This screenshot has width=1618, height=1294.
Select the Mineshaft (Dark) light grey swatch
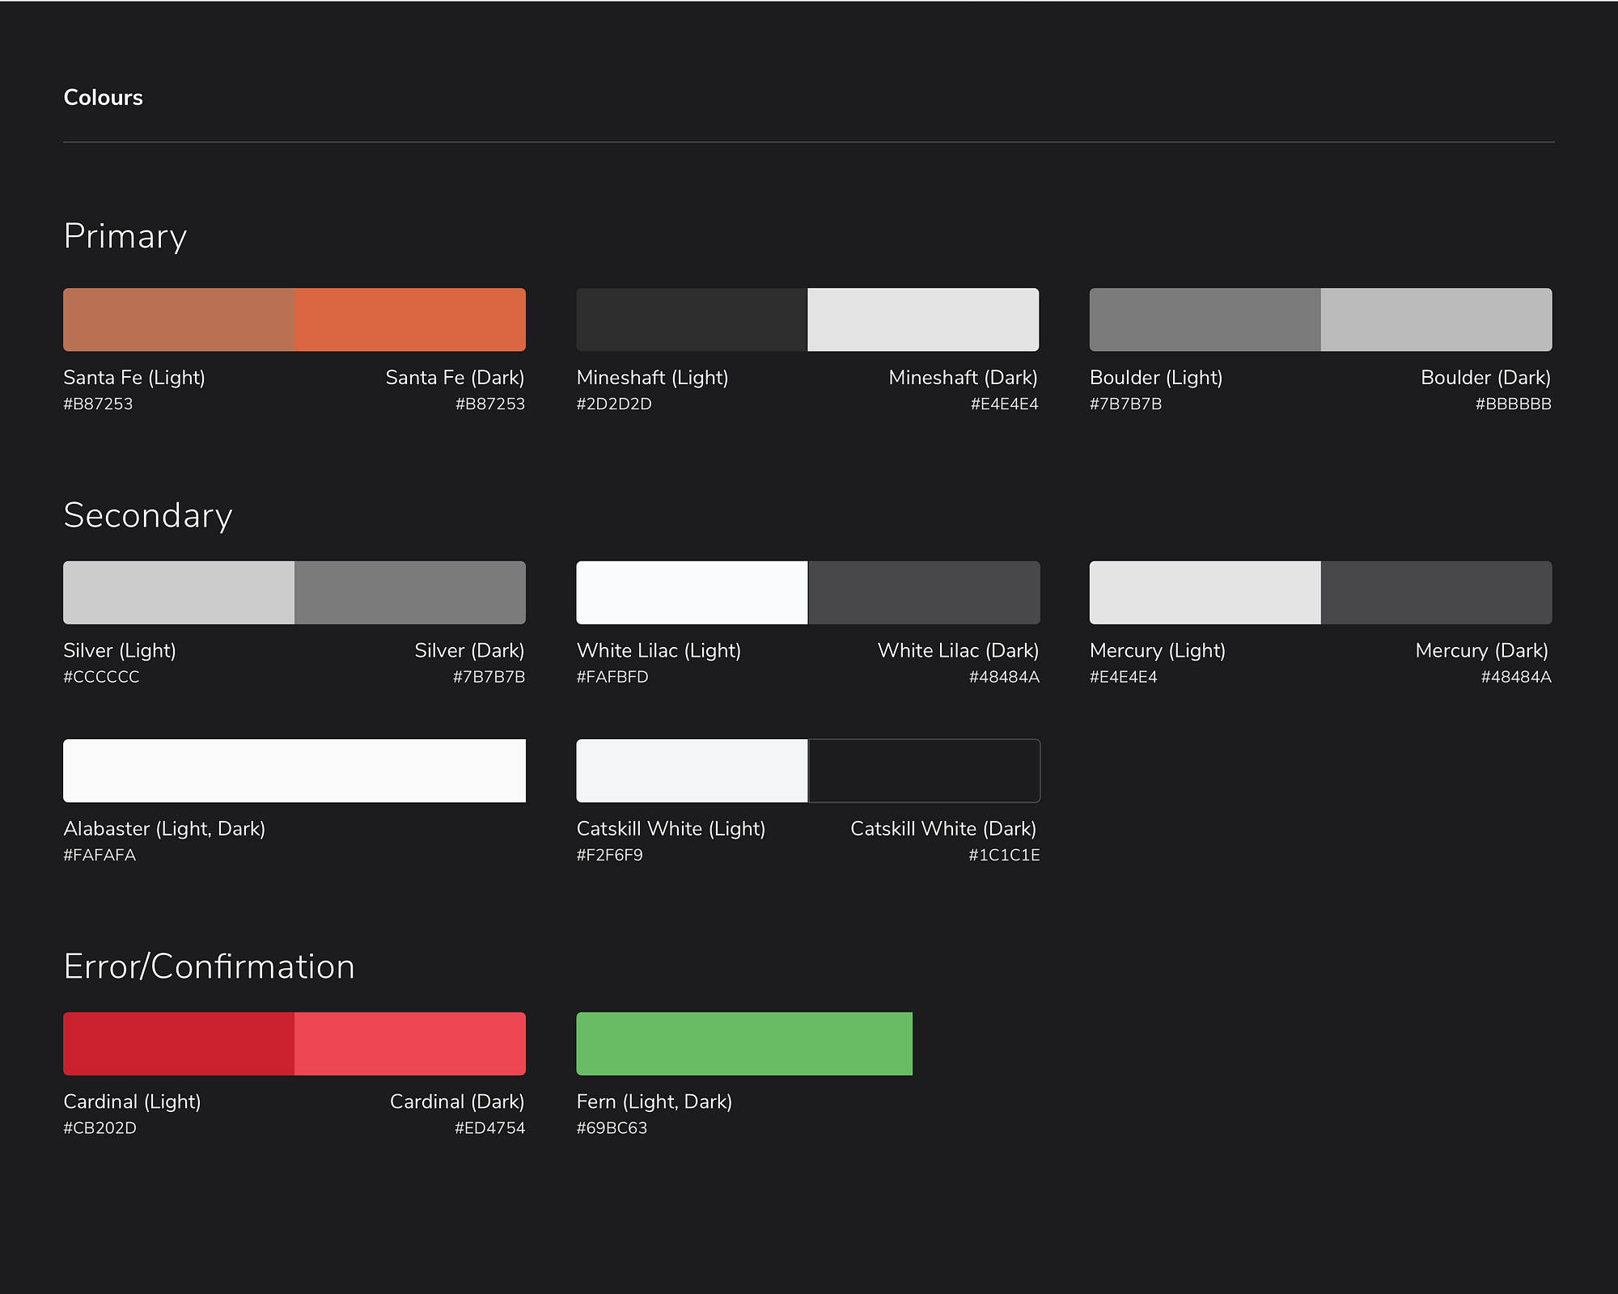pyautogui.click(x=923, y=319)
